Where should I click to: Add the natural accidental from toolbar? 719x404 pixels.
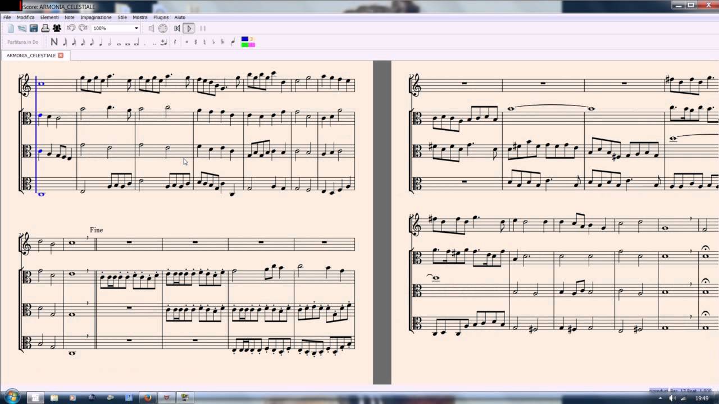click(x=204, y=42)
